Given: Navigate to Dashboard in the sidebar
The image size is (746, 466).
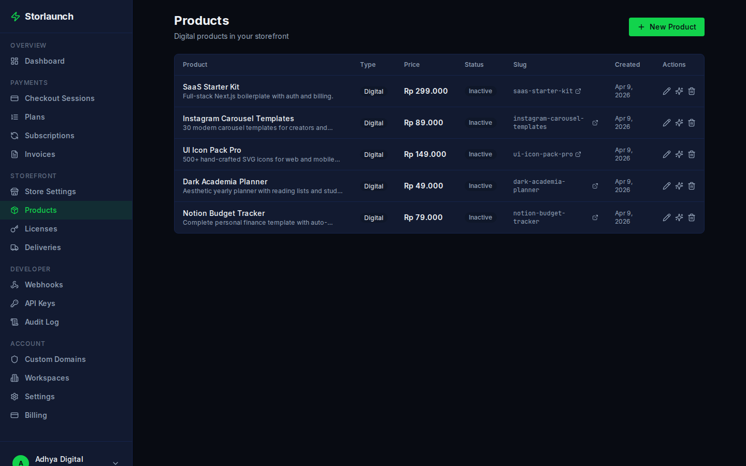Looking at the screenshot, I should tap(45, 61).
